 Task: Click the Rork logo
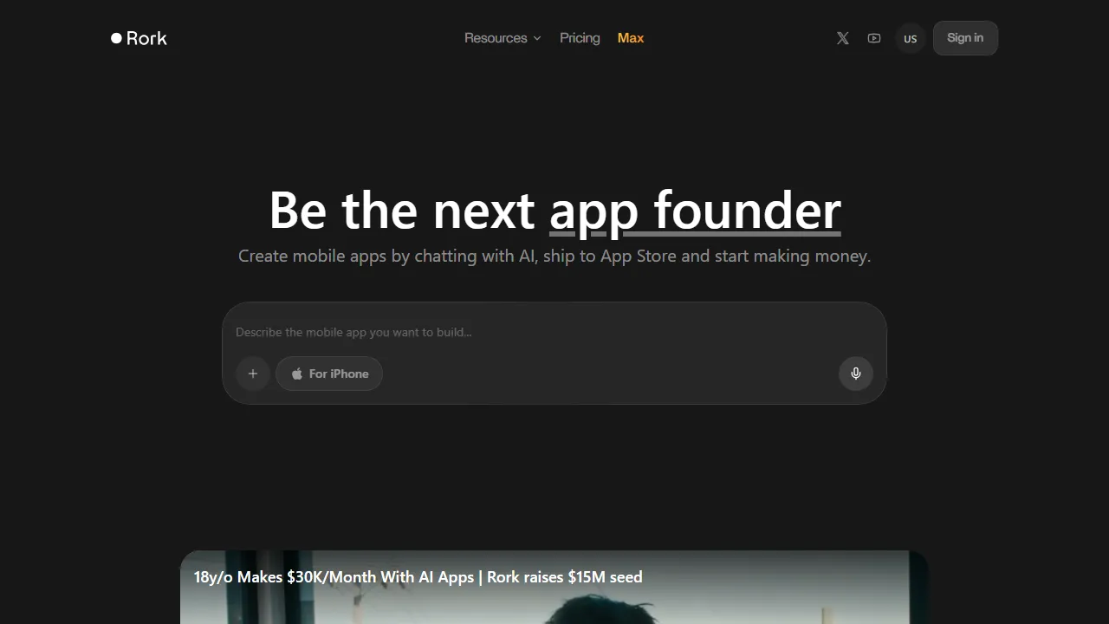click(139, 38)
